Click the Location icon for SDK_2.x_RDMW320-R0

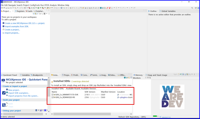tap(118, 97)
